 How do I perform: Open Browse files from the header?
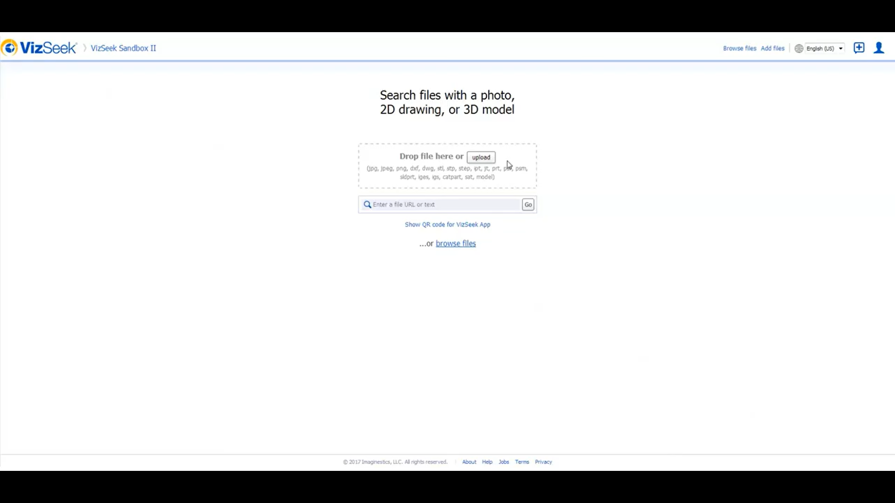click(739, 48)
